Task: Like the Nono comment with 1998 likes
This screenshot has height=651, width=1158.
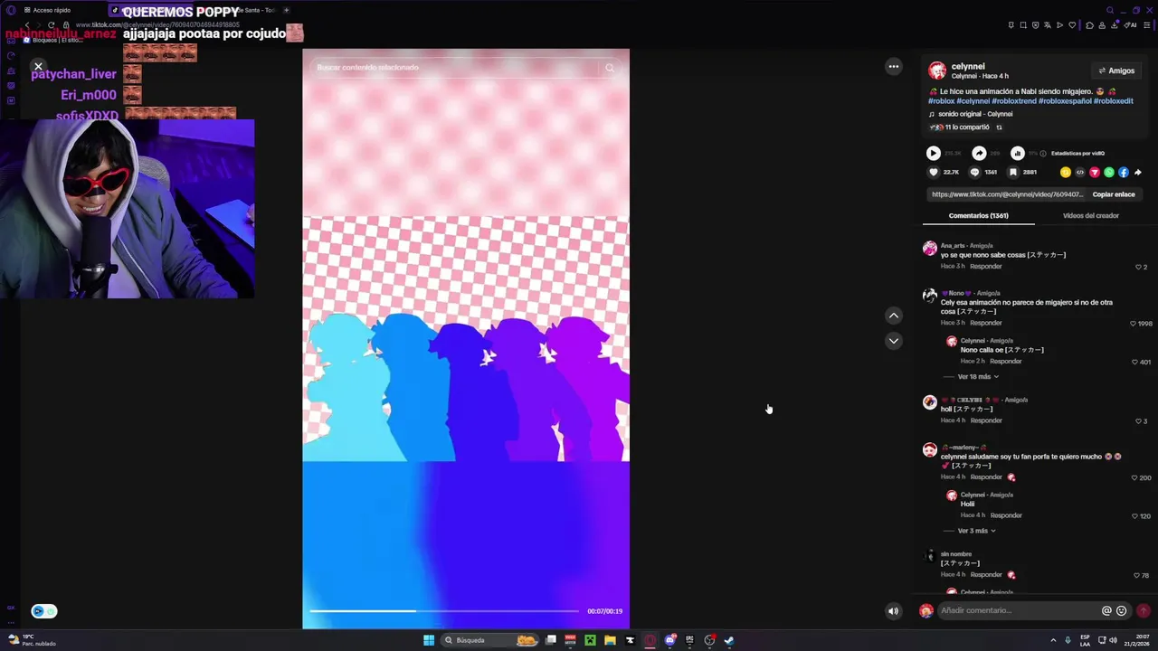Action: [1133, 324]
